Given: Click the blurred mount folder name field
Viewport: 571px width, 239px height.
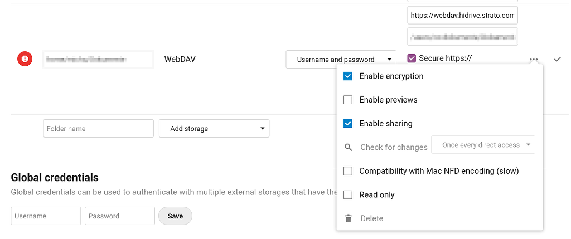Looking at the screenshot, I should click(x=98, y=59).
